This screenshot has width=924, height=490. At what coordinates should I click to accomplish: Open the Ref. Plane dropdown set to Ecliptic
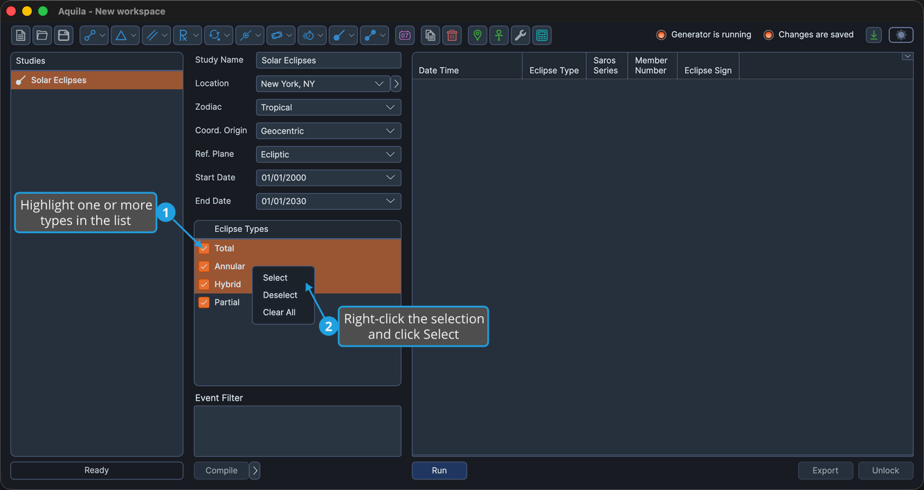(328, 154)
